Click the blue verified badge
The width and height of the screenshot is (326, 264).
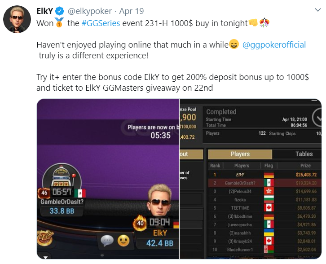(59, 11)
